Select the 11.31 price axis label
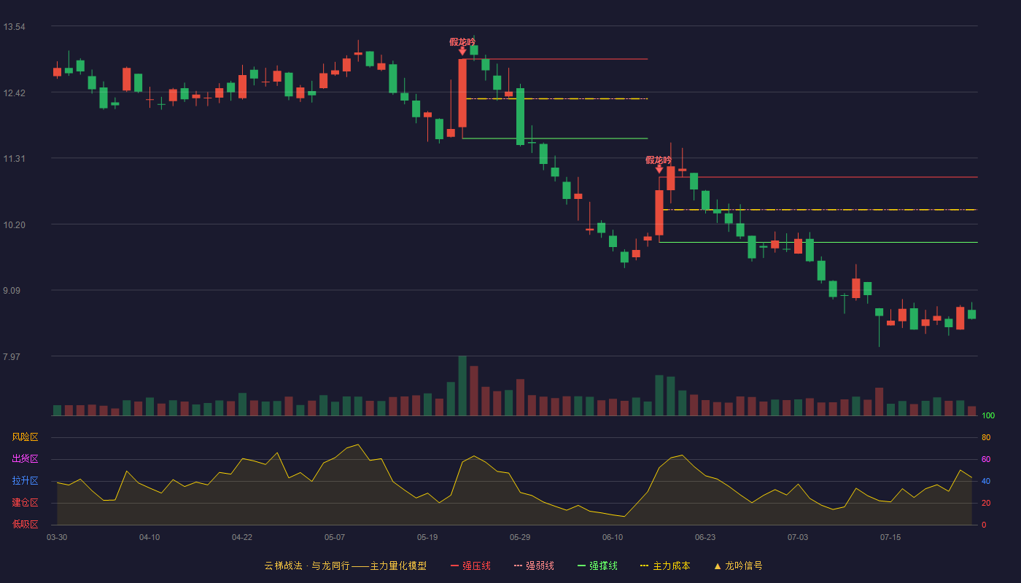 (15, 159)
